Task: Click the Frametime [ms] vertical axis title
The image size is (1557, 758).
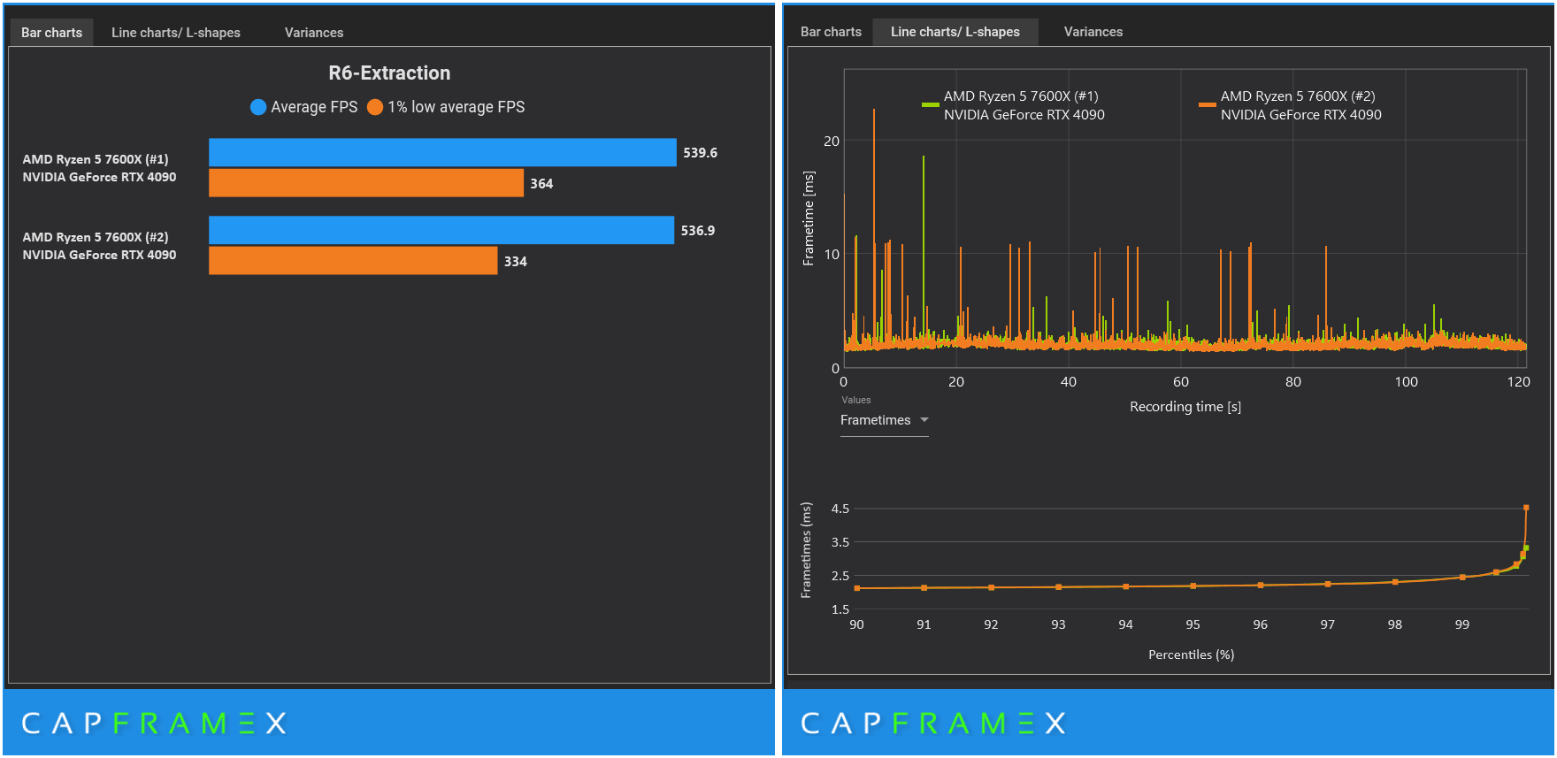Action: [x=809, y=218]
